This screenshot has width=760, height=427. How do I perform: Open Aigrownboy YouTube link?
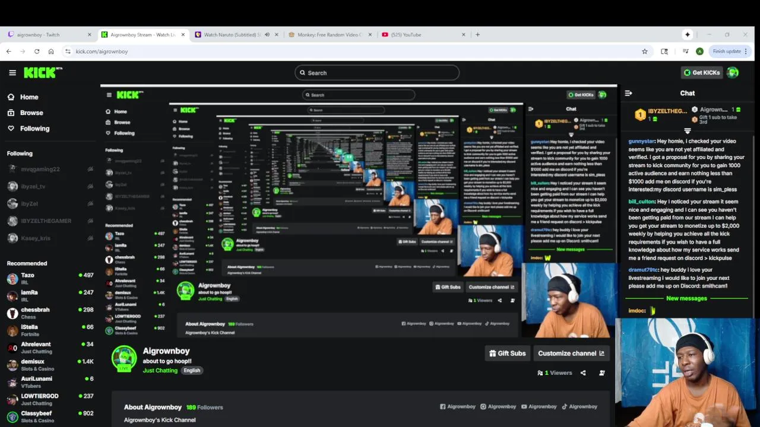click(x=539, y=407)
